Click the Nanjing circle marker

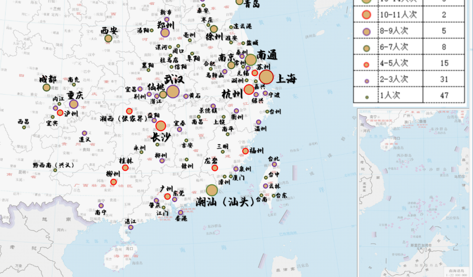coord(231,65)
